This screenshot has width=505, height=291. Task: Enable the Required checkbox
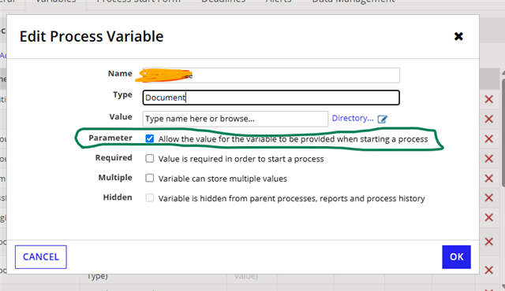click(x=149, y=159)
